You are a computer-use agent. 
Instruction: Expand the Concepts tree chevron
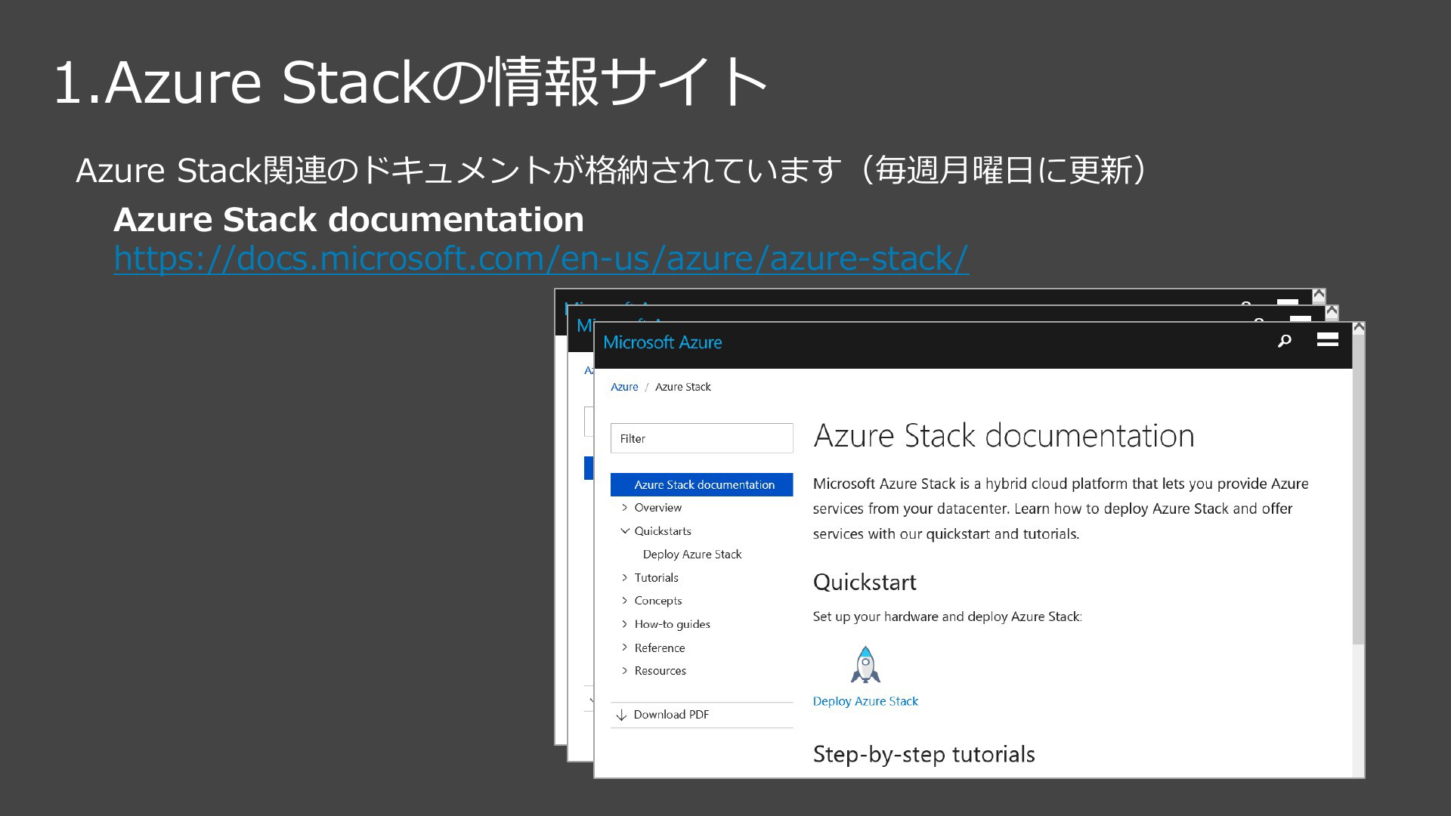(x=624, y=601)
